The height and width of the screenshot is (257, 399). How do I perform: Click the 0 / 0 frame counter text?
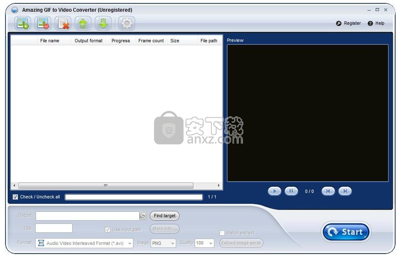click(x=310, y=191)
